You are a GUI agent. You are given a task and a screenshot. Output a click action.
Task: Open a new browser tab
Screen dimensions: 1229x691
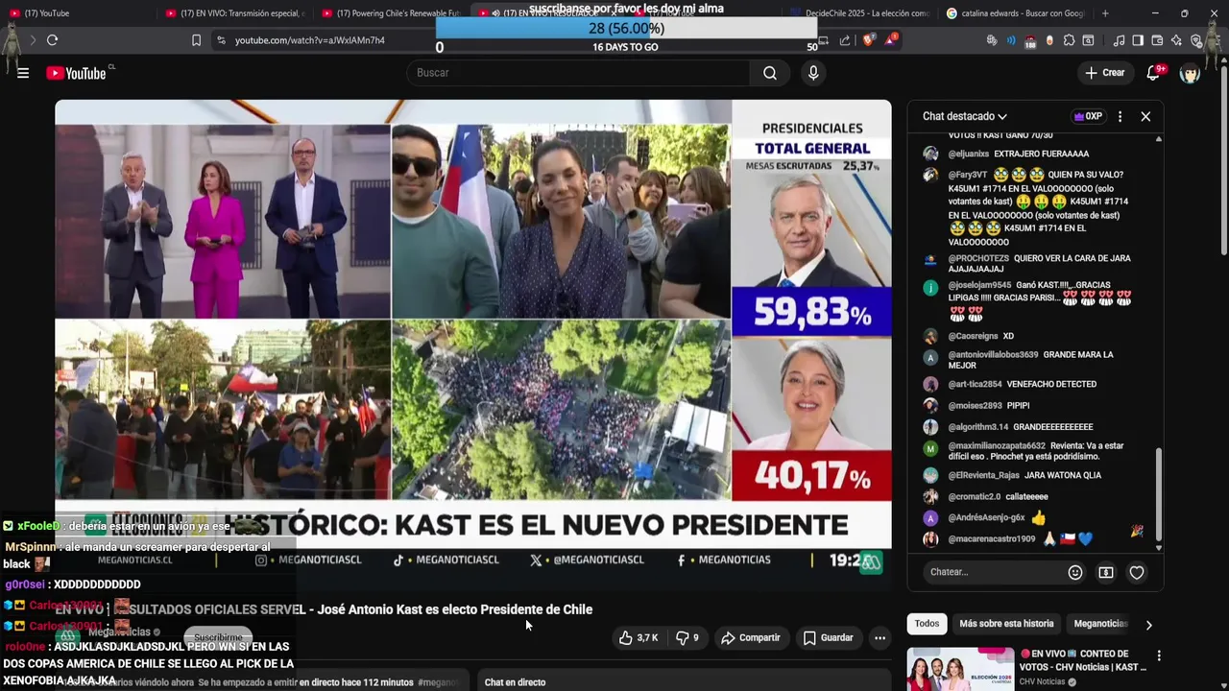(x=1105, y=13)
